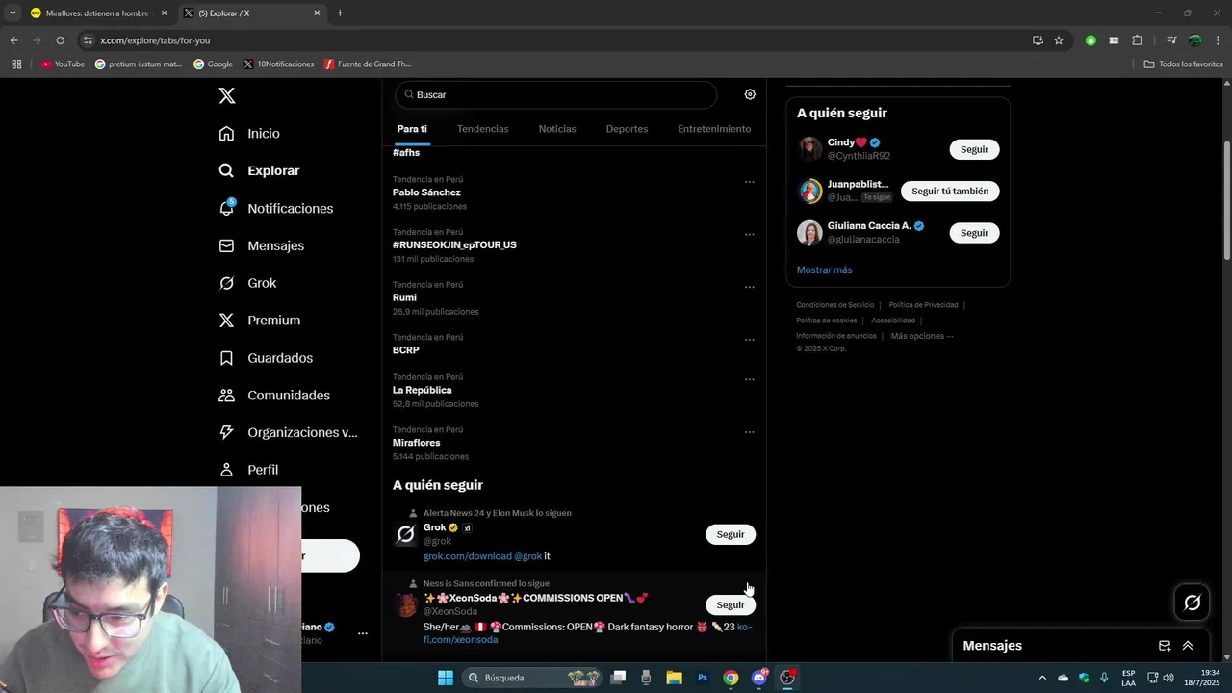Image resolution: width=1232 pixels, height=693 pixels.
Task: Open Notificaciones from sidebar
Action: click(275, 208)
